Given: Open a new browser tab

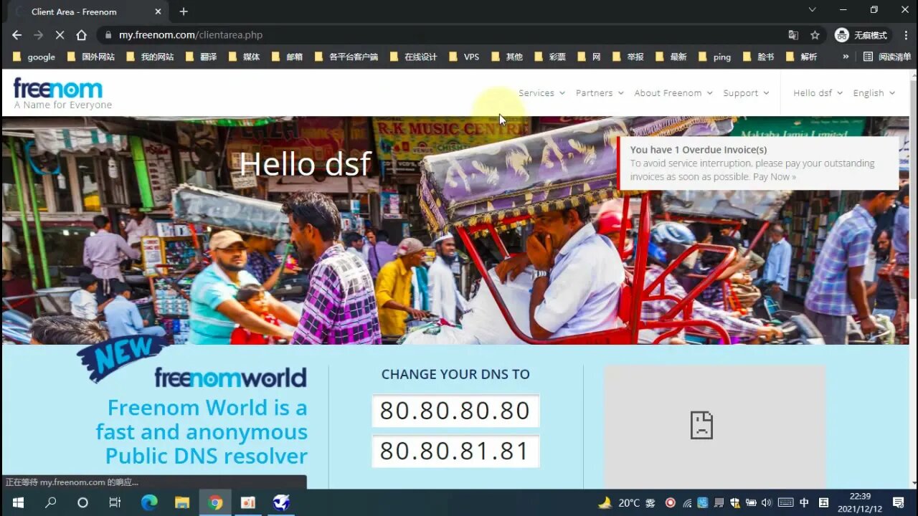Looking at the screenshot, I should (184, 11).
